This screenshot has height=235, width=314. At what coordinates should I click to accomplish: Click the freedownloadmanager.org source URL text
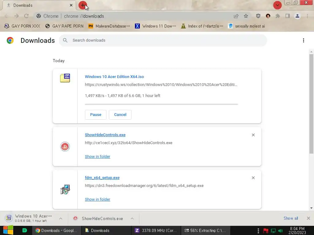pyautogui.click(x=144, y=186)
